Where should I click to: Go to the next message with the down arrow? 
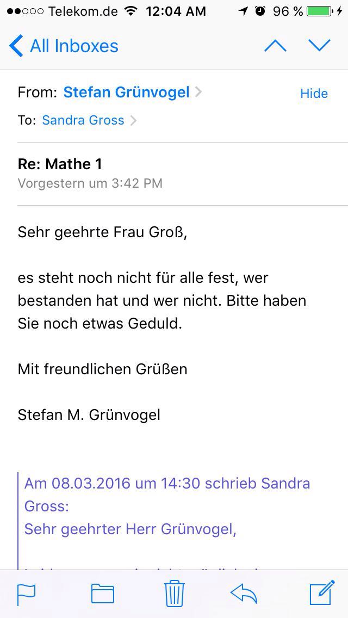pyautogui.click(x=320, y=46)
